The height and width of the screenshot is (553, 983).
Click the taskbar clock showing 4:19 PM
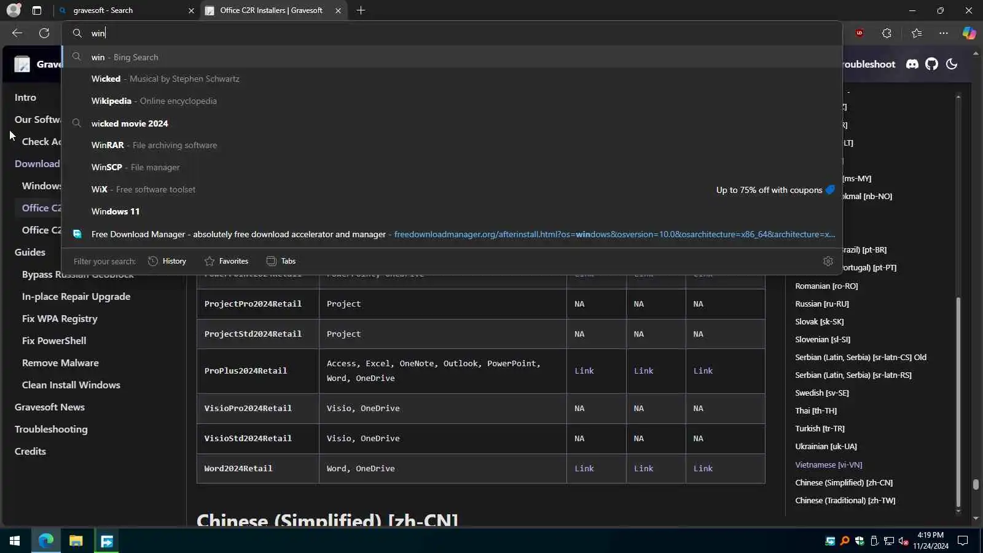930,541
